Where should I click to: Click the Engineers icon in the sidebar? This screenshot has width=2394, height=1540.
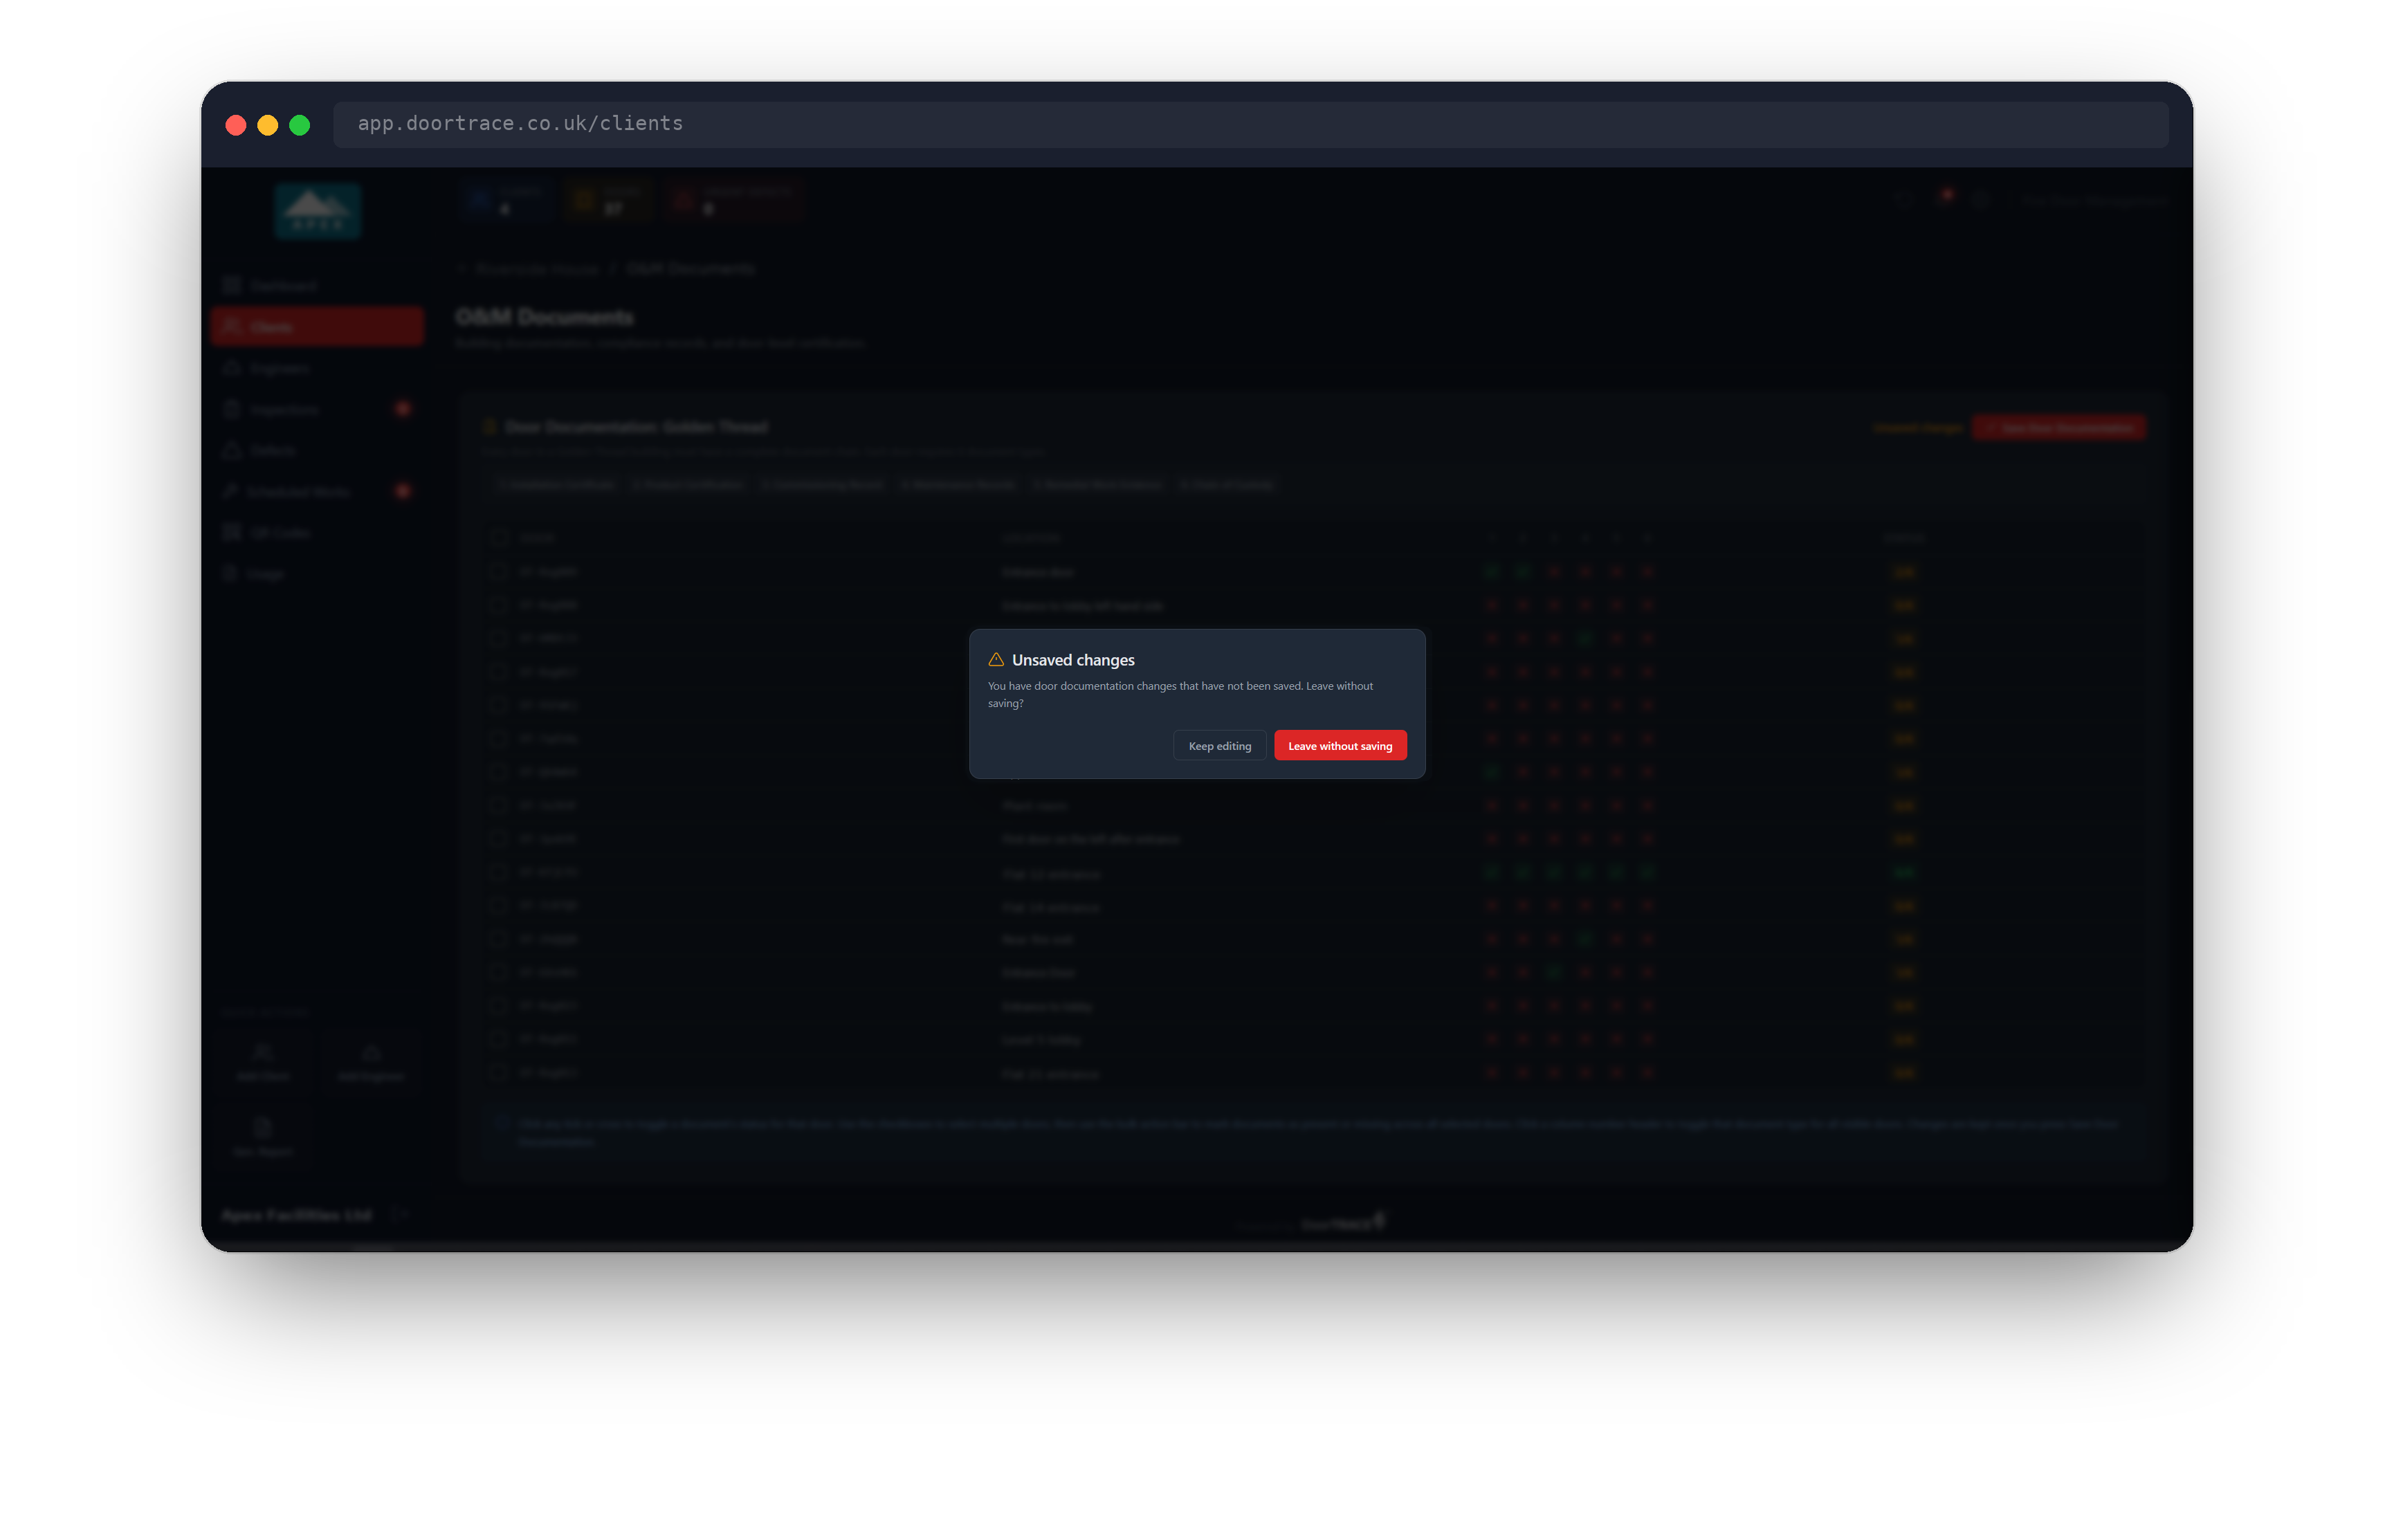tap(232, 368)
